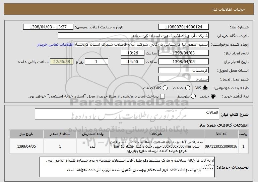
Task: Click the public announcement date-time field
Action: (x=48, y=27)
